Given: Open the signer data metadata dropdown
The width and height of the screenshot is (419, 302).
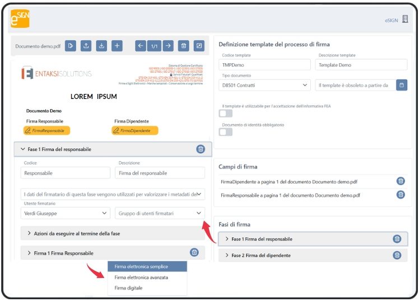Looking at the screenshot, I should tap(113, 194).
